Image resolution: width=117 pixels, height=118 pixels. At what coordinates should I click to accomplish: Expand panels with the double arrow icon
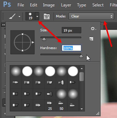4,25
